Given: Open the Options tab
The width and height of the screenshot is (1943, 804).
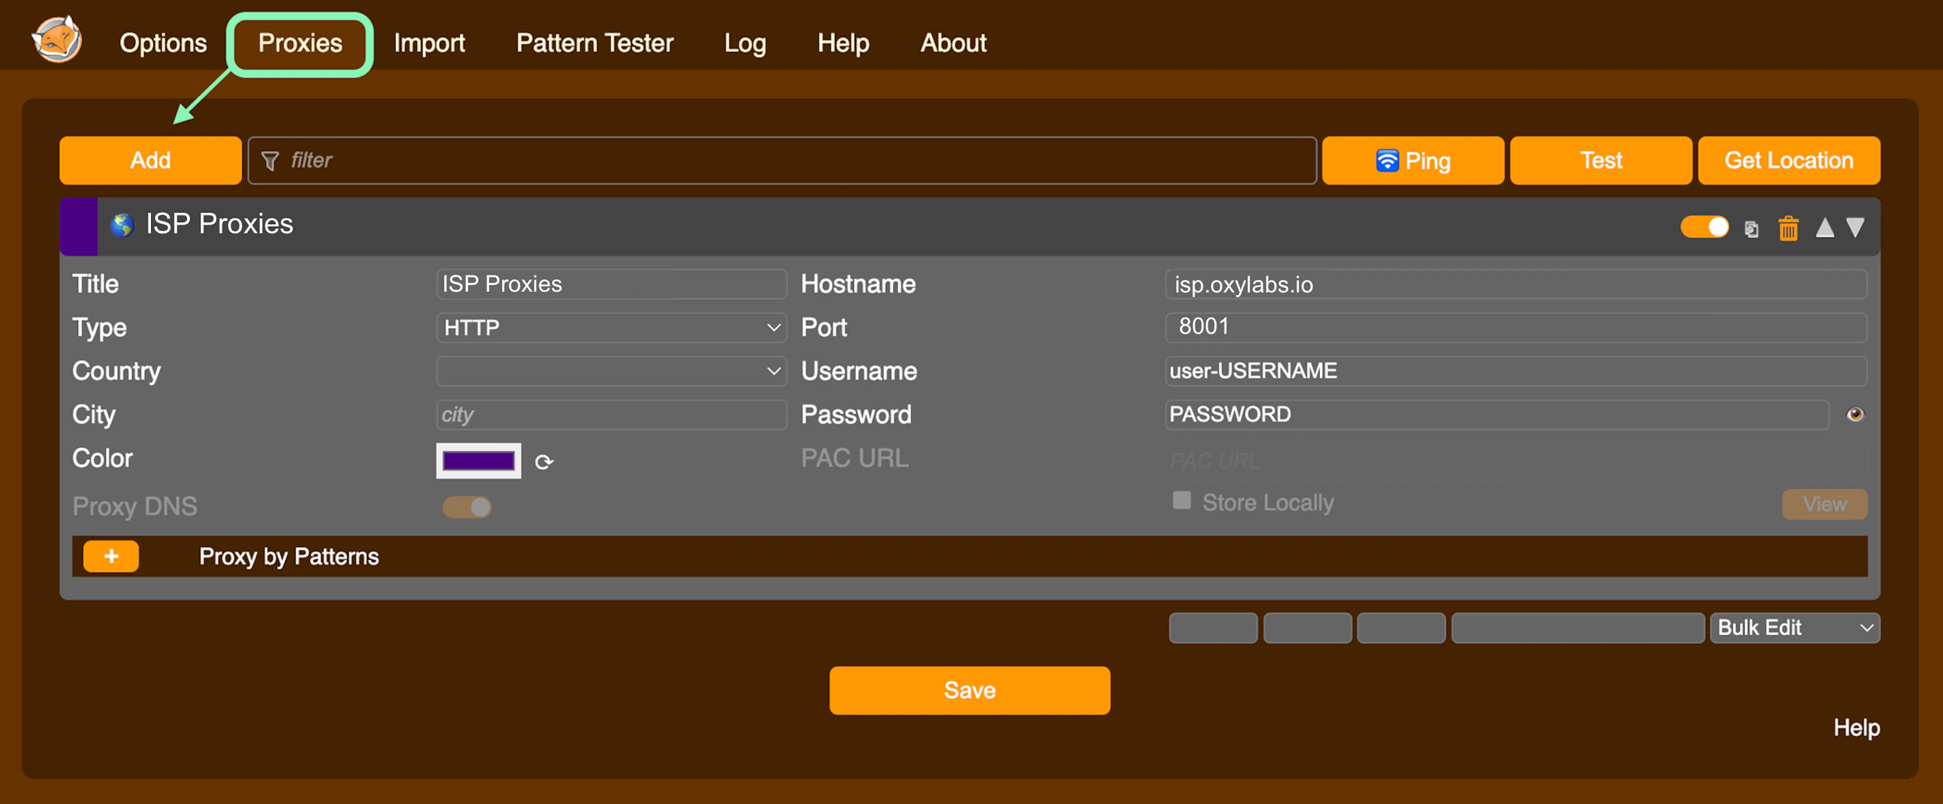Looking at the screenshot, I should (x=163, y=43).
